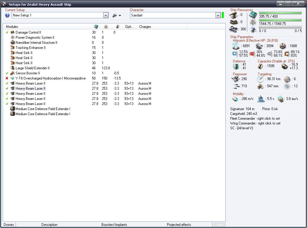This screenshot has width=307, height=228.
Task: Click the Modules column header
Action: point(47,27)
